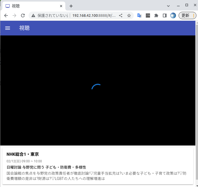Click the browser forward arrow
This screenshot has width=198, height=187.
14,15
